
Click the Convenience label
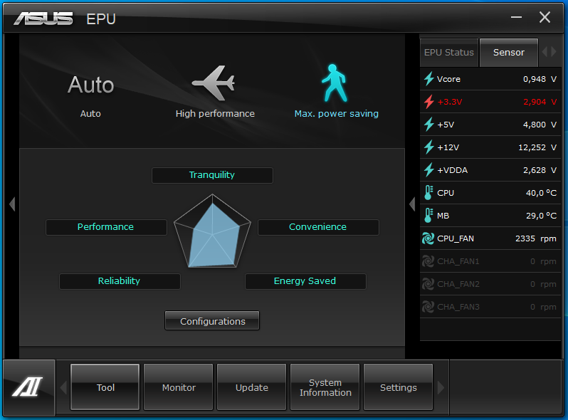pos(318,227)
